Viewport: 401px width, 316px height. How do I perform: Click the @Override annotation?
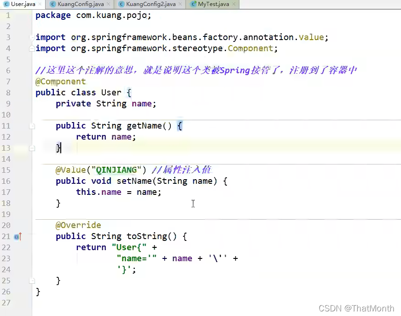pyautogui.click(x=78, y=225)
